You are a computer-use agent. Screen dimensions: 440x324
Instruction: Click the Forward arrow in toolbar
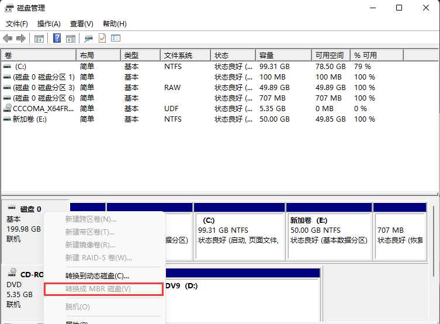(21, 39)
